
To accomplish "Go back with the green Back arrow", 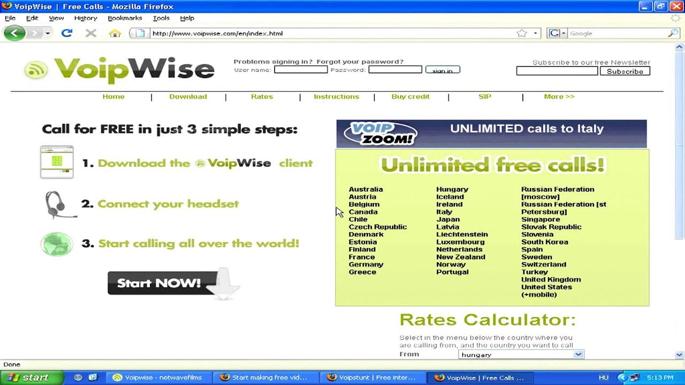I will coord(14,33).
